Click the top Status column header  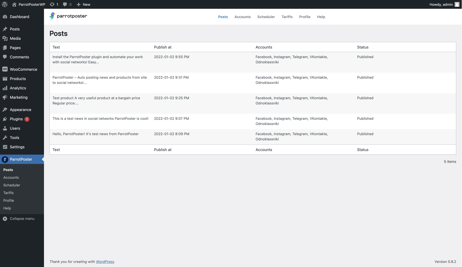(363, 47)
